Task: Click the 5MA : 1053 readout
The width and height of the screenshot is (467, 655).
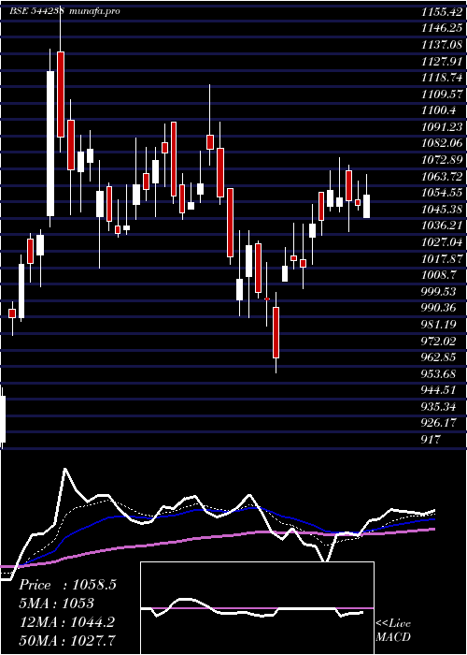Action: (x=56, y=604)
